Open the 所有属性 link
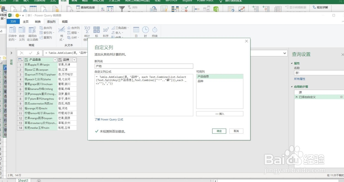Screen dimensions: 344x182 (300, 79)
